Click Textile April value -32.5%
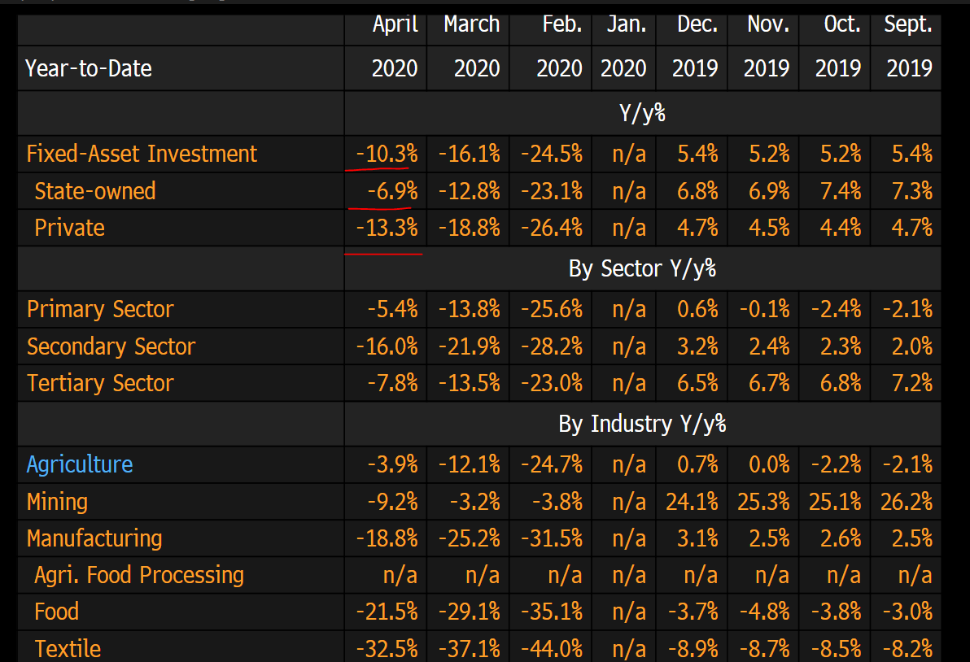Screen dimensions: 970x662 tap(387, 649)
